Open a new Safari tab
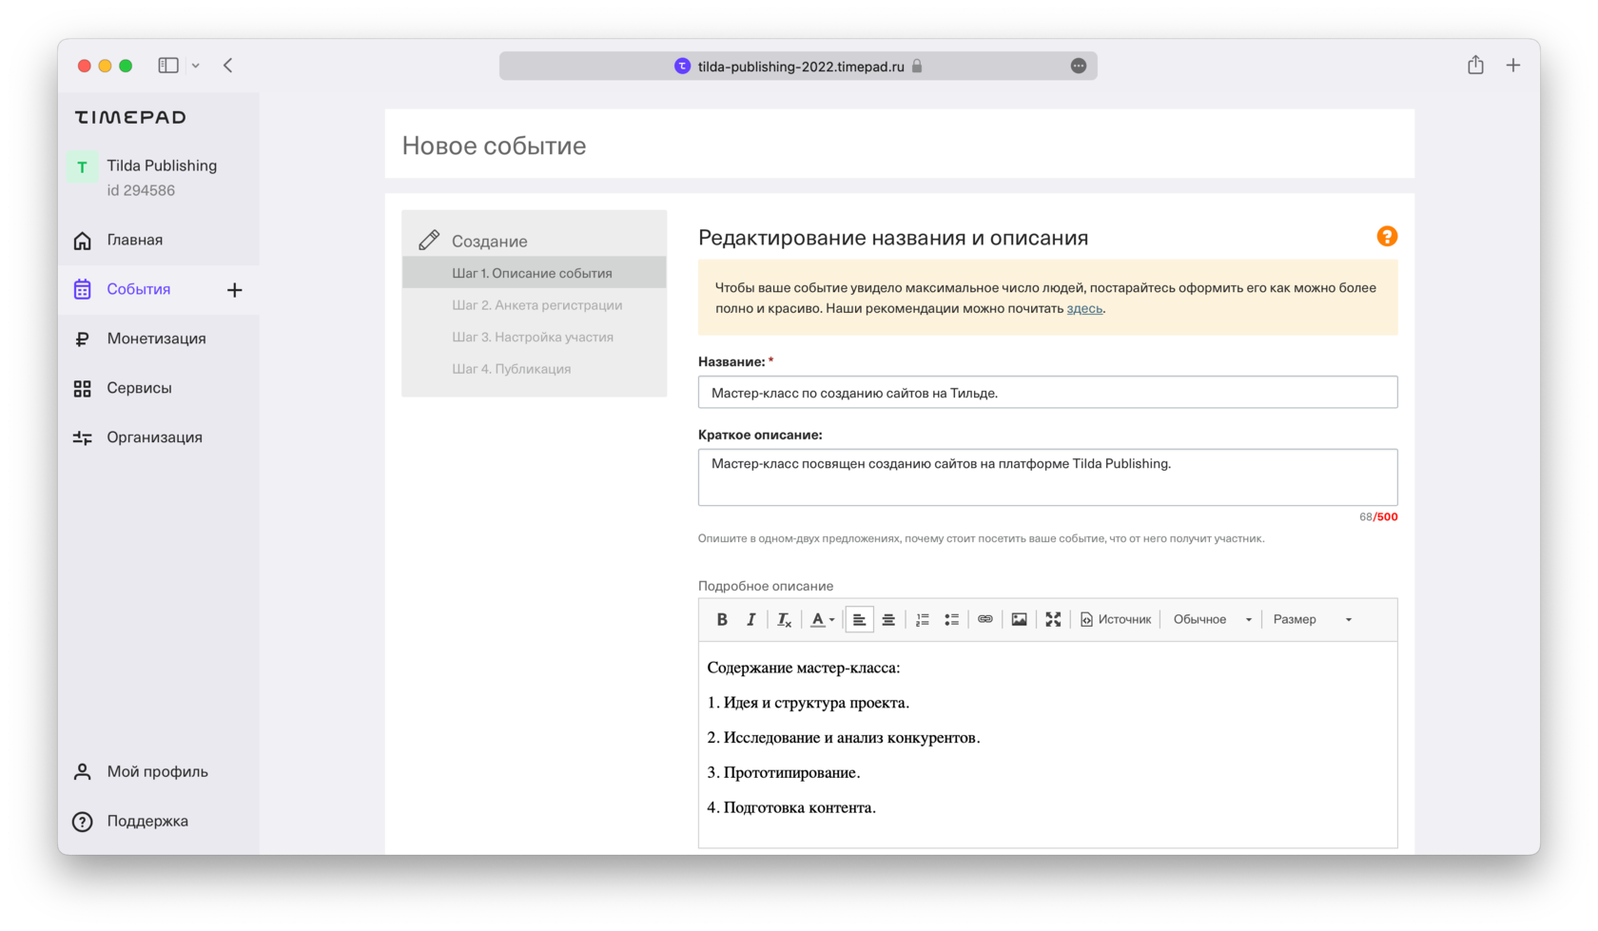 (x=1513, y=65)
